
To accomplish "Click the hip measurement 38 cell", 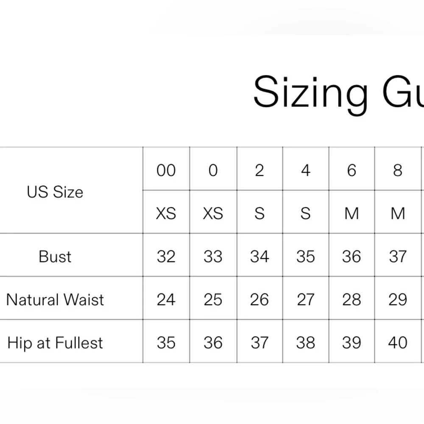I will click(305, 343).
